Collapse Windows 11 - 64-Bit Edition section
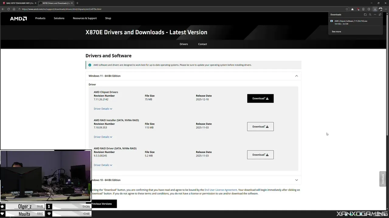This screenshot has height=218, width=389. pyautogui.click(x=193, y=76)
